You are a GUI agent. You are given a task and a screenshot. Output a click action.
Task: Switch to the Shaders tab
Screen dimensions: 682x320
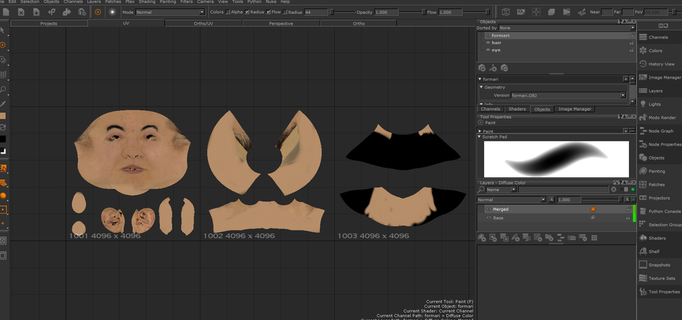[x=516, y=109]
